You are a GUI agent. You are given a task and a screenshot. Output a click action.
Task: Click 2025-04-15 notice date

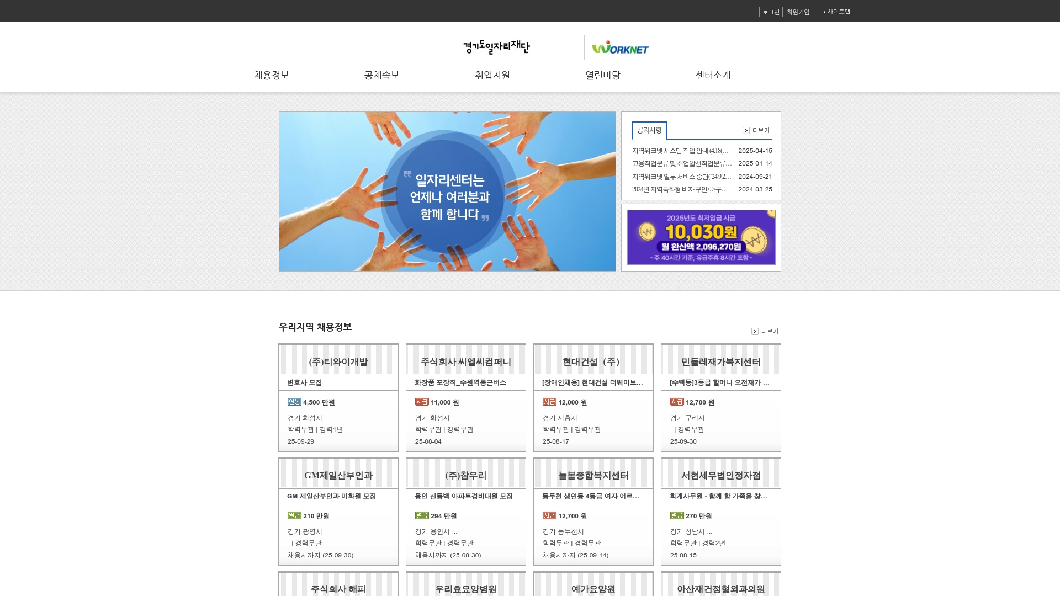(x=755, y=151)
